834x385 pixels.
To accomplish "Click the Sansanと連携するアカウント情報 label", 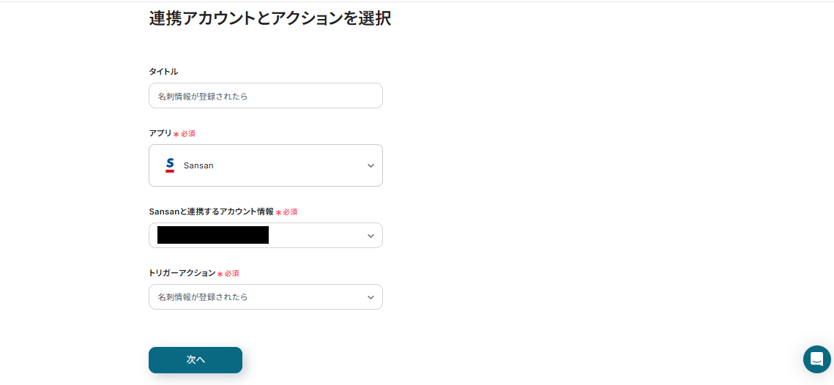I will tap(211, 212).
